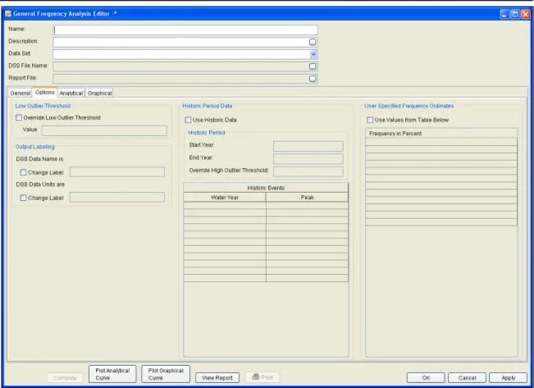Click the 'DSS Data Name is' label
This screenshot has height=388, width=534.
pos(39,159)
